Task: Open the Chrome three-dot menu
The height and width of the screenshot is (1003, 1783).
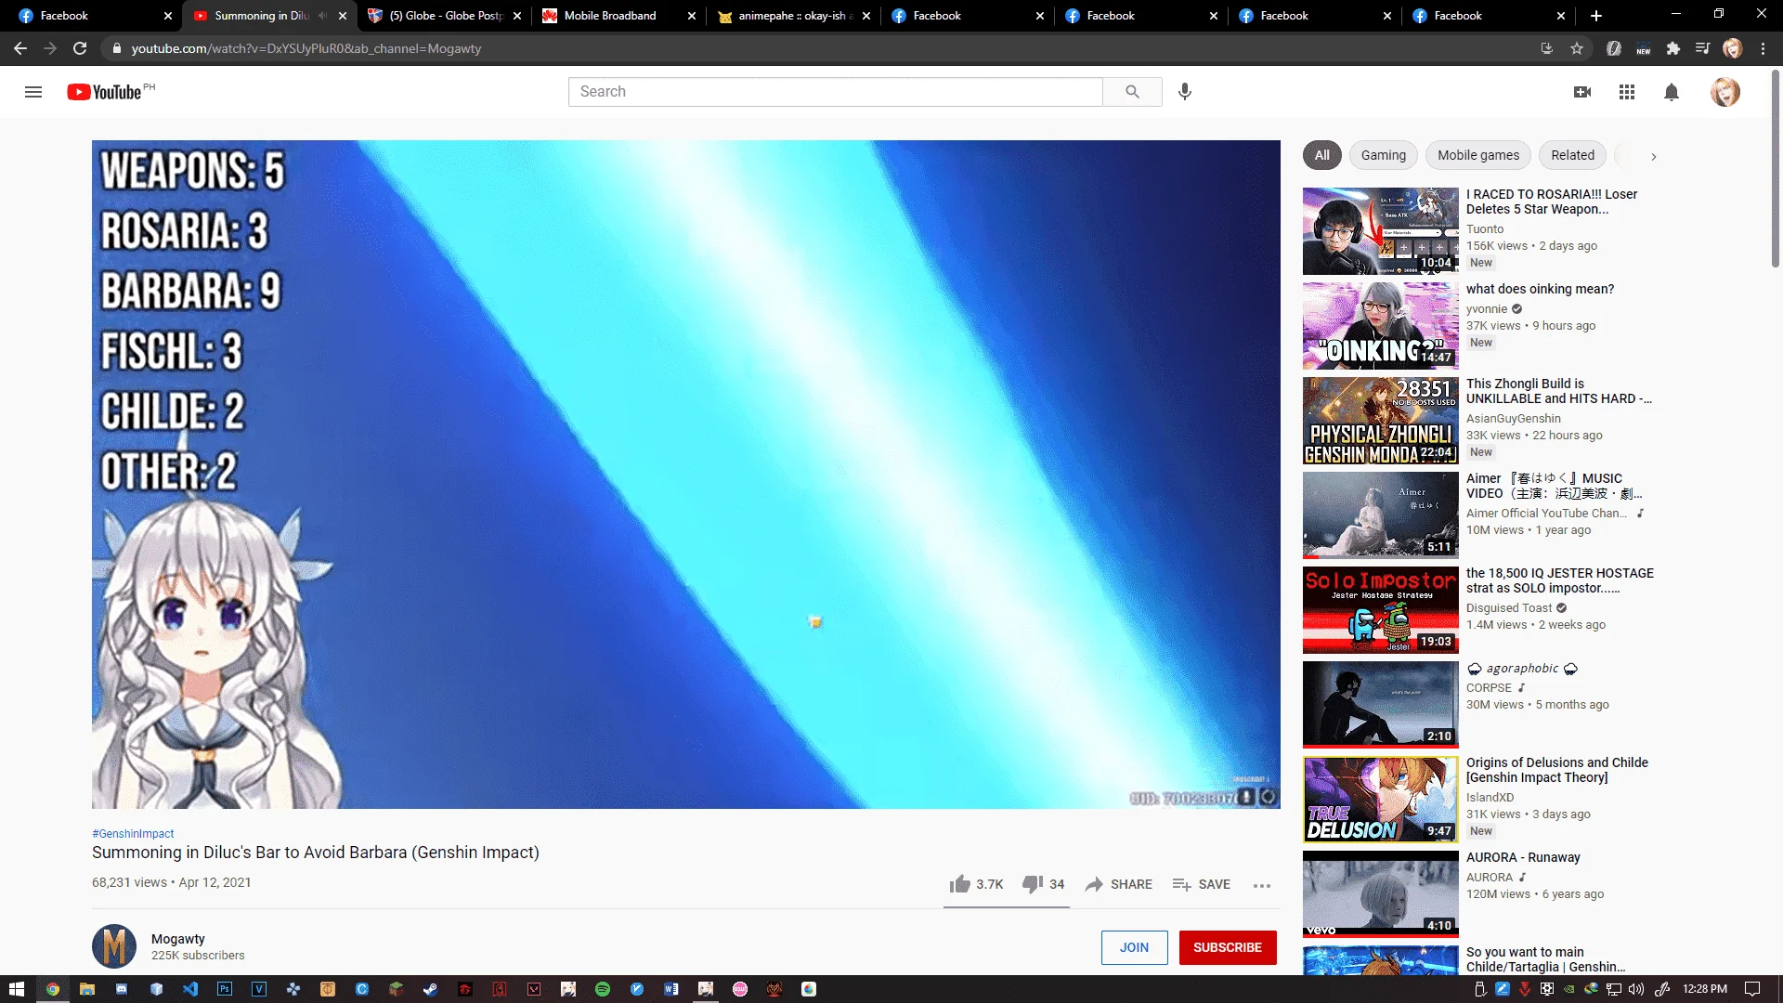Action: pyautogui.click(x=1763, y=48)
